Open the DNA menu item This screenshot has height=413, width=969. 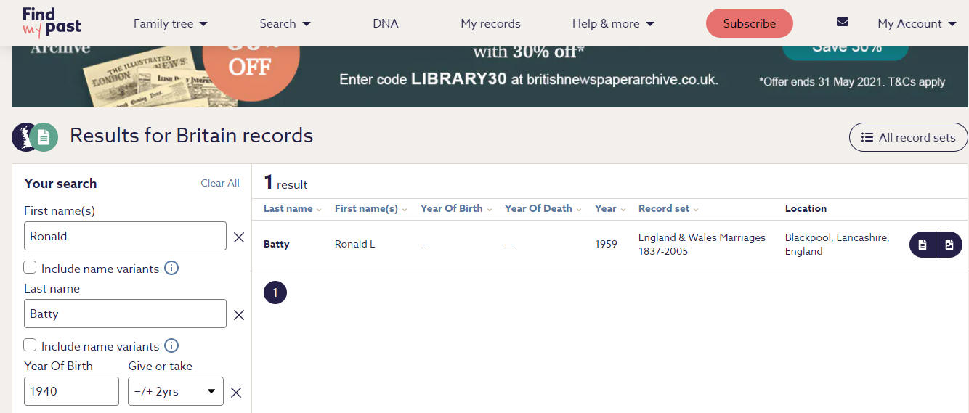click(x=386, y=23)
